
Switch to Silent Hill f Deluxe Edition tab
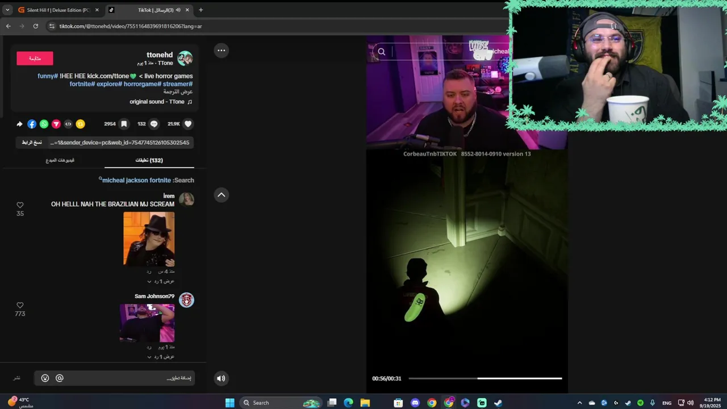click(x=58, y=10)
